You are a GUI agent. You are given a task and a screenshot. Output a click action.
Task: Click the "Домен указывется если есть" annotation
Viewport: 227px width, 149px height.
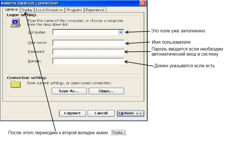[184, 66]
